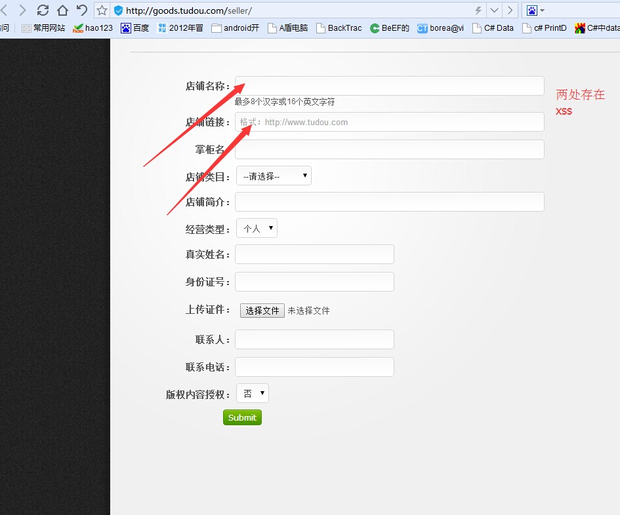Image resolution: width=620 pixels, height=515 pixels.
Task: Go forward with the browser forward arrow
Action: point(22,10)
